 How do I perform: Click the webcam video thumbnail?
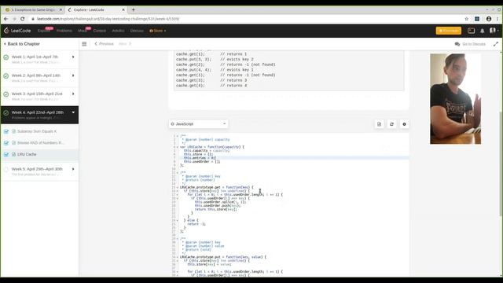455,99
